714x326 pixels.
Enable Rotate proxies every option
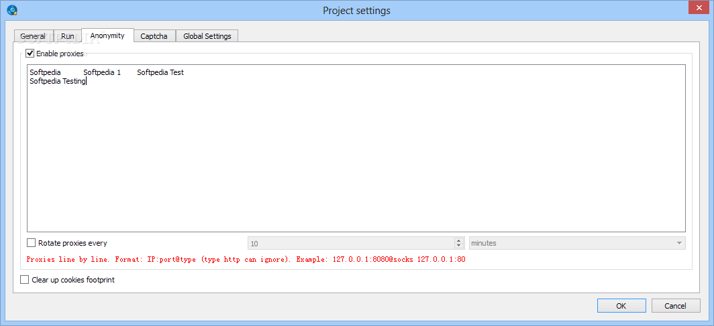tap(31, 243)
